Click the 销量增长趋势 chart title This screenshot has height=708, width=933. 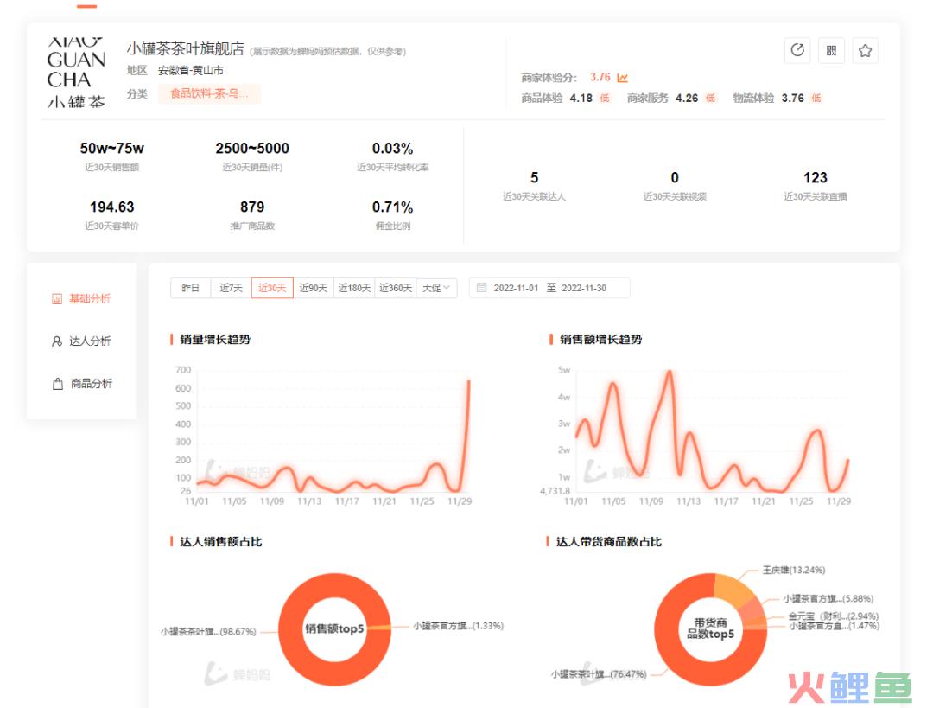coord(215,340)
